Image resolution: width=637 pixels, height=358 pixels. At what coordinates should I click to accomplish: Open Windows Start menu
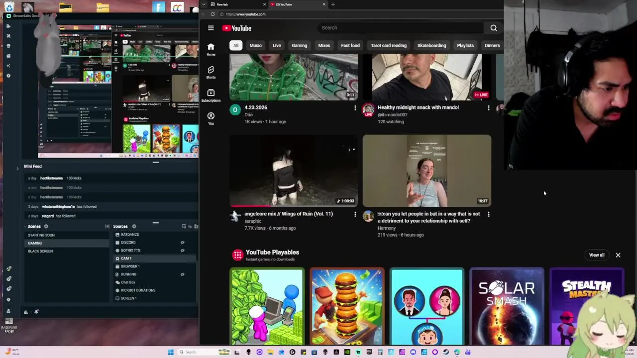tap(171, 352)
